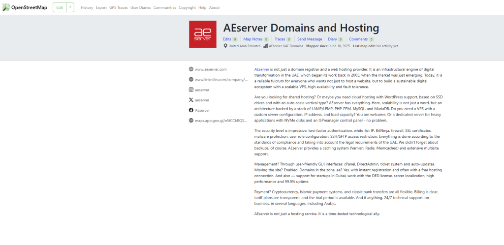Click the AEserver Domains and Hosting heading
This screenshot has height=245, width=504.
coord(301,28)
